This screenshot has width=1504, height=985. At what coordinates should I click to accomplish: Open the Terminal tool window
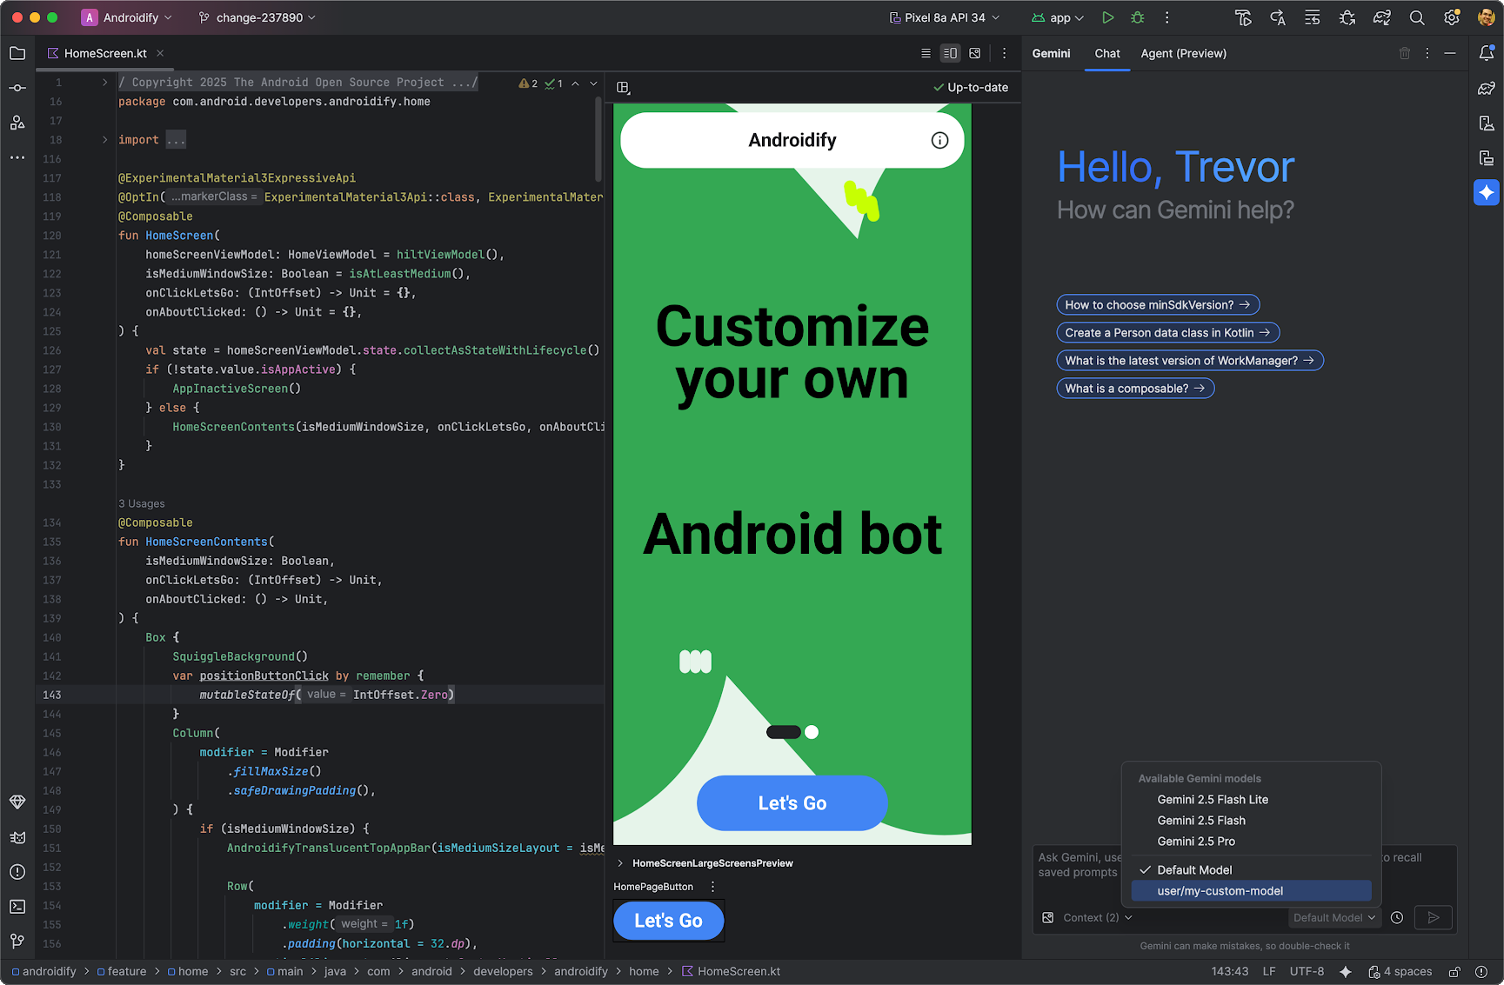[x=17, y=907]
